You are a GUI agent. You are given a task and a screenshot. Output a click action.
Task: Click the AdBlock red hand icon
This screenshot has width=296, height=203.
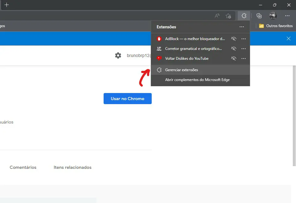pyautogui.click(x=159, y=39)
